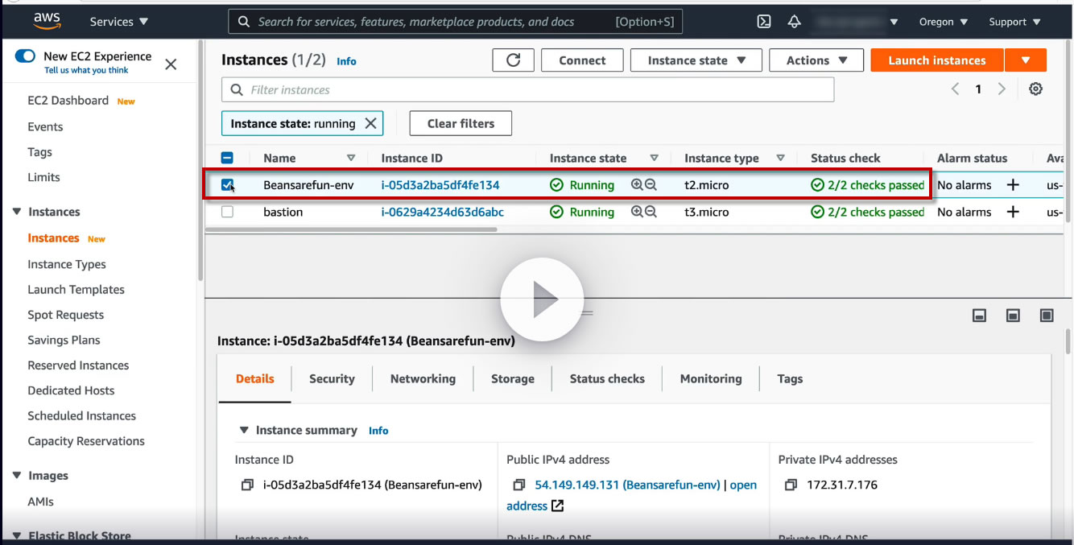
Task: Open the Actions dropdown
Action: pos(816,60)
